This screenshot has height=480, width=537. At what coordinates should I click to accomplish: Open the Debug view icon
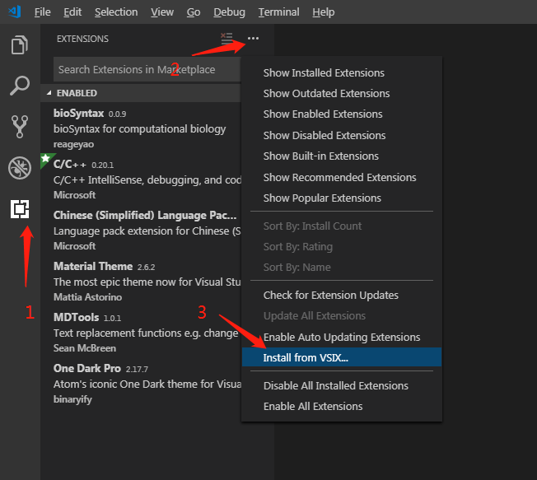pyautogui.click(x=20, y=168)
